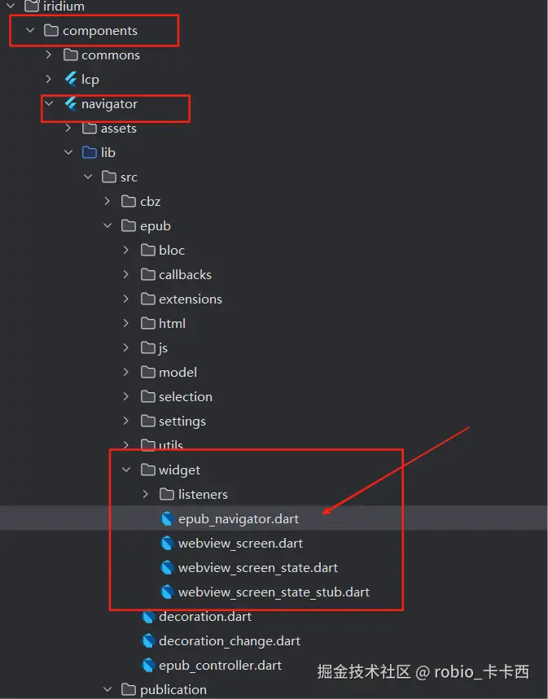
Task: Click the assets folder icon
Action: [90, 128]
